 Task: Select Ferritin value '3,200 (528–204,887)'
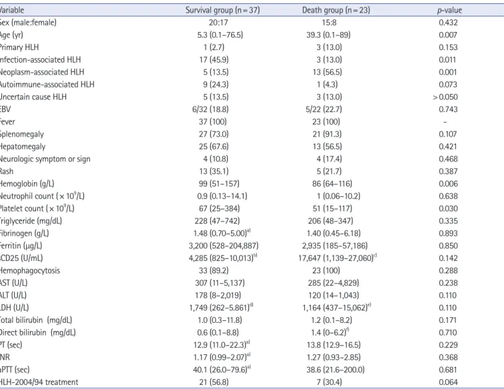tap(224, 246)
